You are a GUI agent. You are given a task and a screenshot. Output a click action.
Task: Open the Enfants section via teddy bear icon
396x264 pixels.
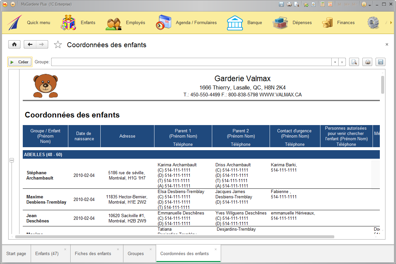(69, 22)
